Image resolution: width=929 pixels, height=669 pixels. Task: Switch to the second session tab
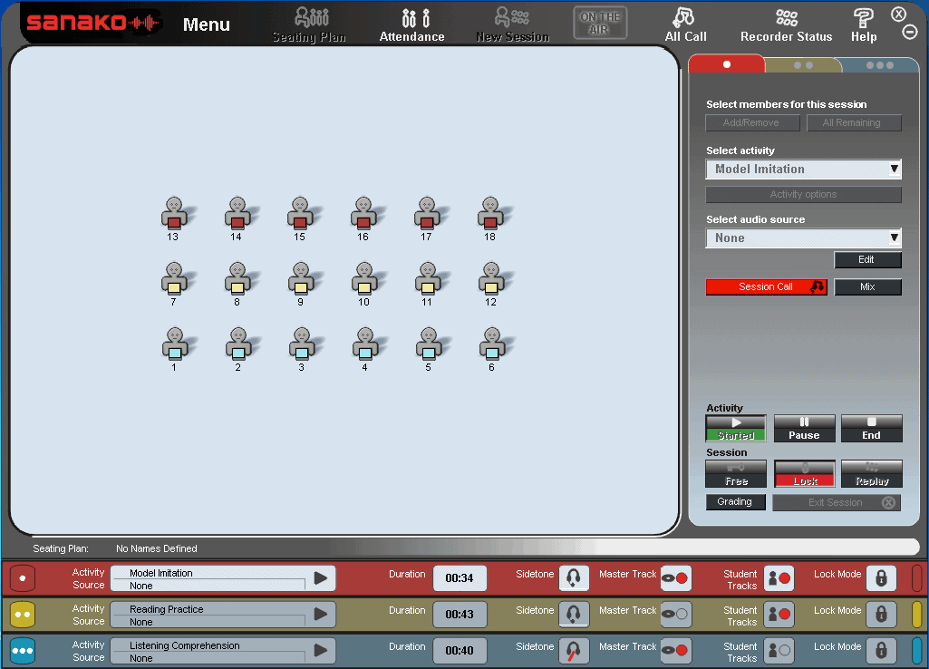(x=803, y=65)
